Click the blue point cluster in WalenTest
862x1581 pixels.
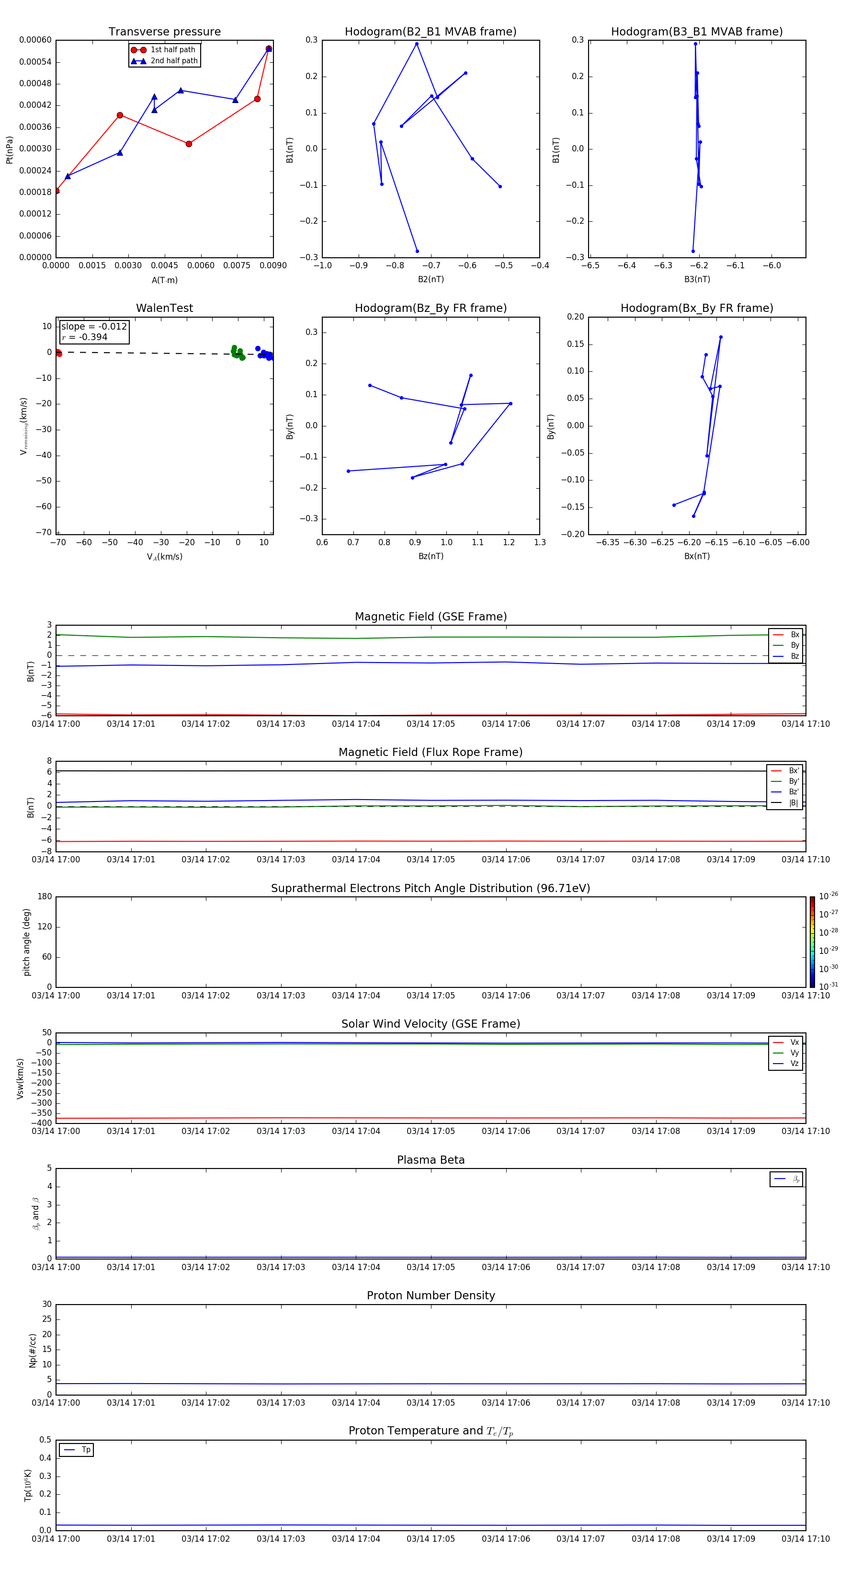(264, 354)
